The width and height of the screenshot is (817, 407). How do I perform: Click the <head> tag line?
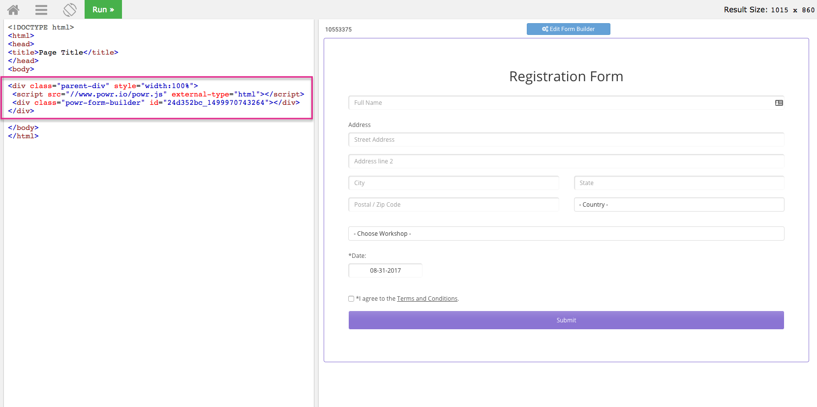tap(21, 44)
